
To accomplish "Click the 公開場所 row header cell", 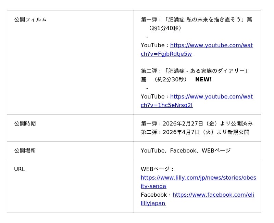I will tap(25, 151).
